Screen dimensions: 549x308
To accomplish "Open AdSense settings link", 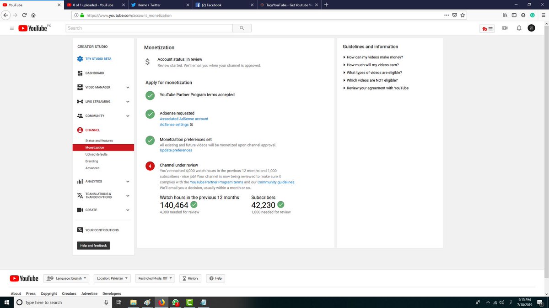I will tap(174, 125).
